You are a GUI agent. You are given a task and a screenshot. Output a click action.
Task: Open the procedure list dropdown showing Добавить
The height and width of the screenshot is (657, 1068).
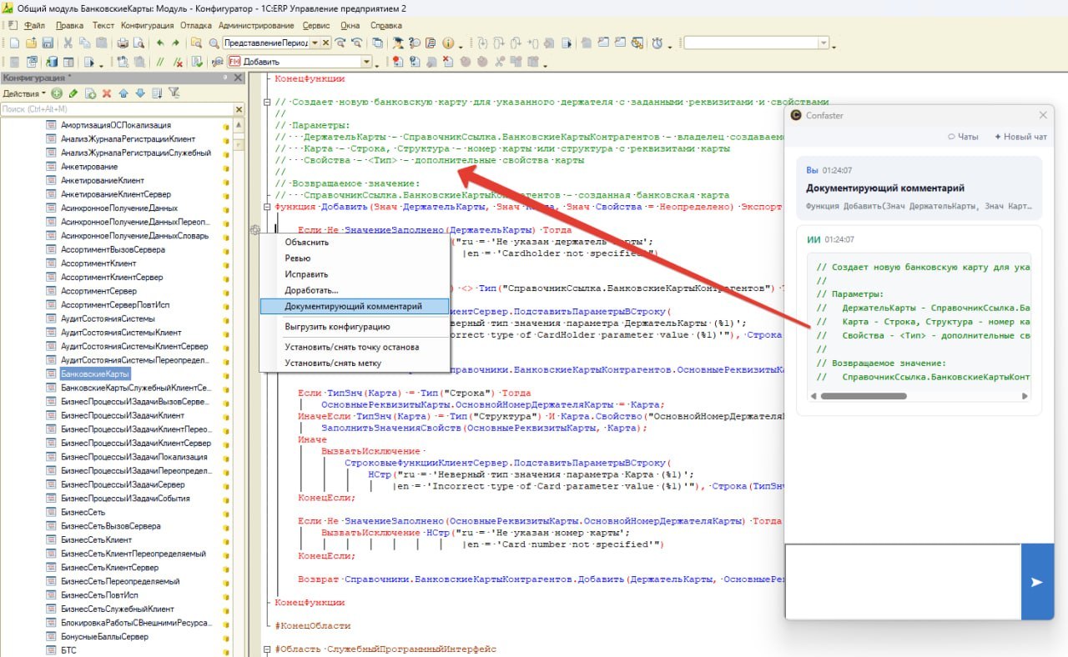tap(366, 62)
